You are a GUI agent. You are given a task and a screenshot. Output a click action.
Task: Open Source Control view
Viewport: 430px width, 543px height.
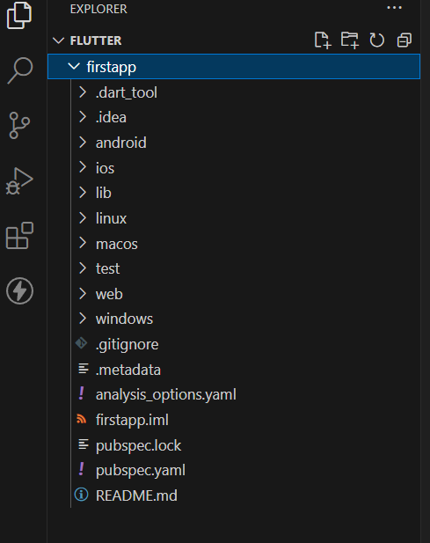pos(19,125)
